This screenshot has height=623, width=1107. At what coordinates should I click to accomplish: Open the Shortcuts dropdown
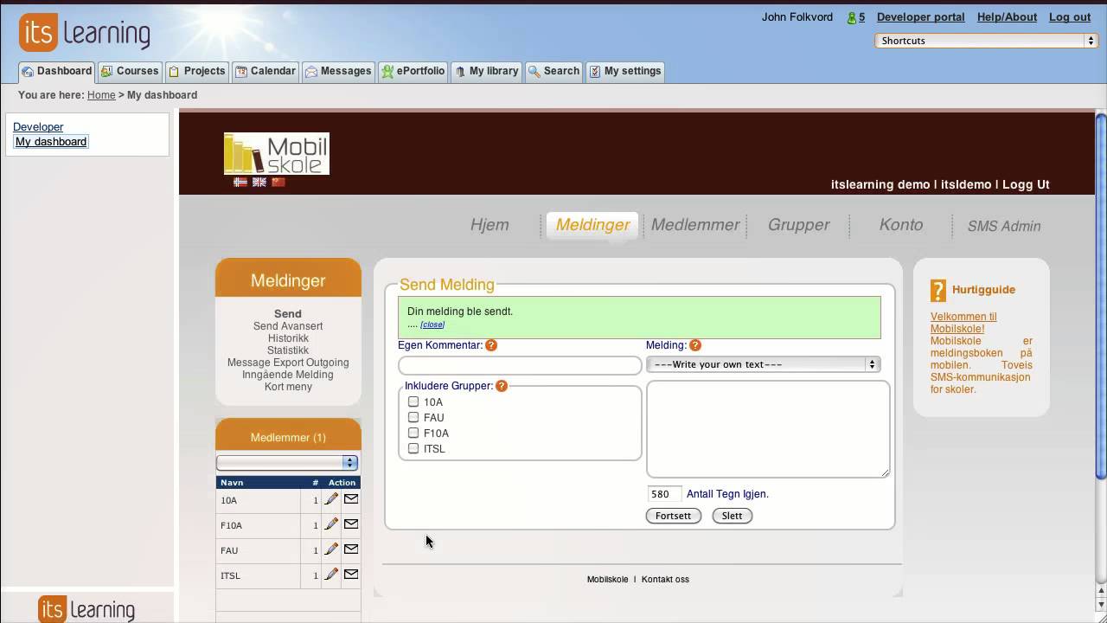[986, 41]
